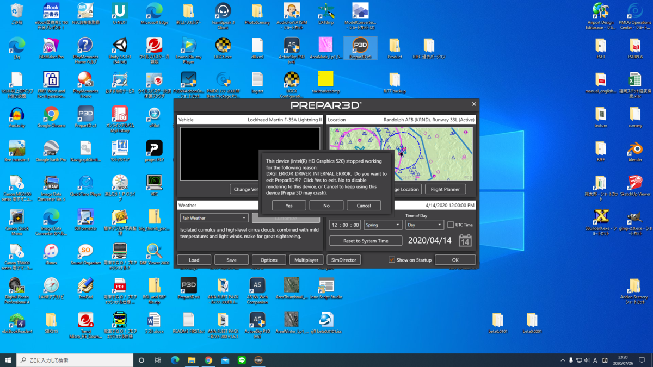The width and height of the screenshot is (653, 367).
Task: Select the Prepar3D v3 desktop icon
Action: pos(85,117)
